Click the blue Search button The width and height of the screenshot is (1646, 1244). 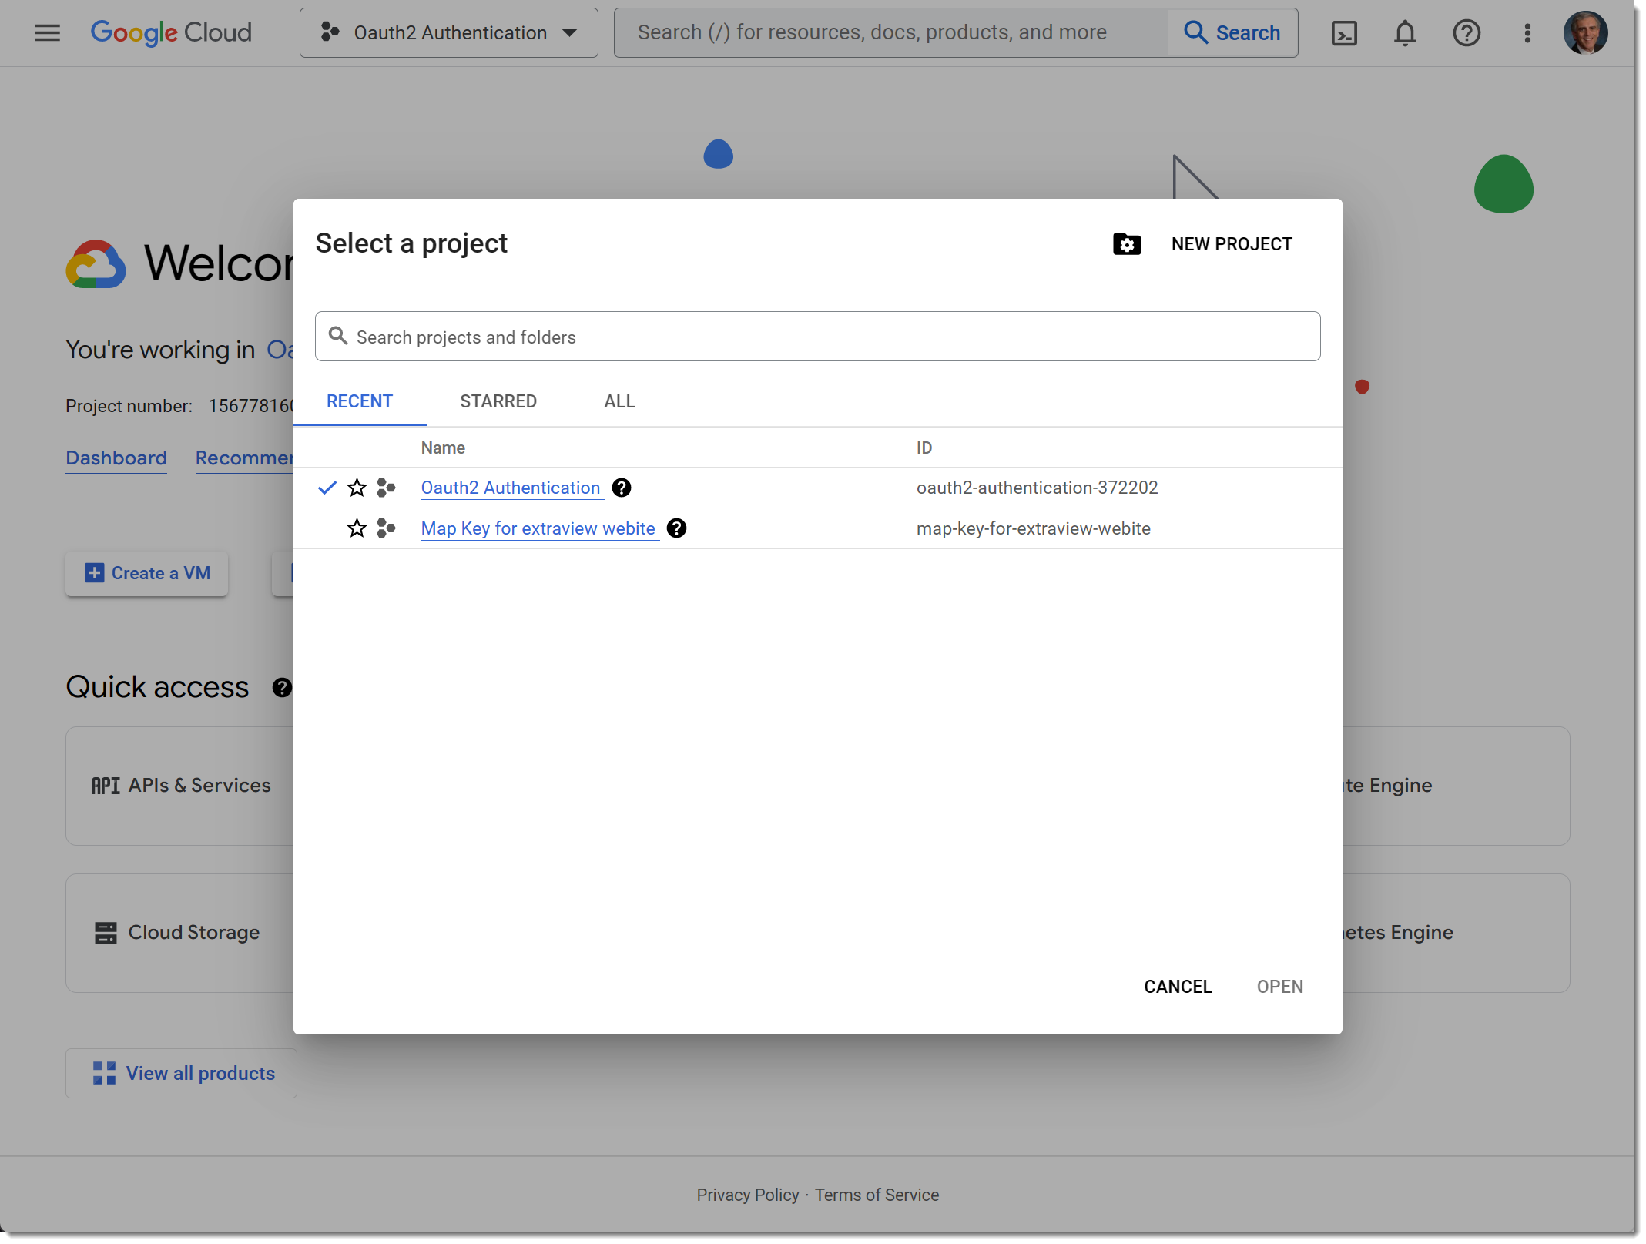tap(1232, 32)
